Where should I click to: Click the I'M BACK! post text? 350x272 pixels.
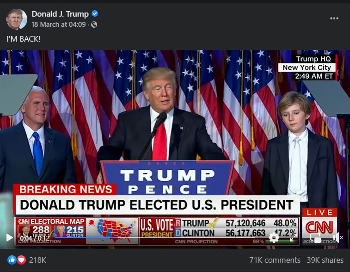coord(24,39)
